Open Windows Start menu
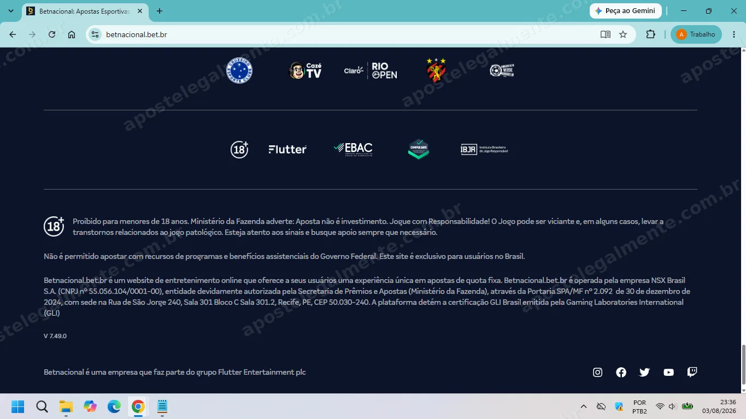This screenshot has width=746, height=419. 18,406
